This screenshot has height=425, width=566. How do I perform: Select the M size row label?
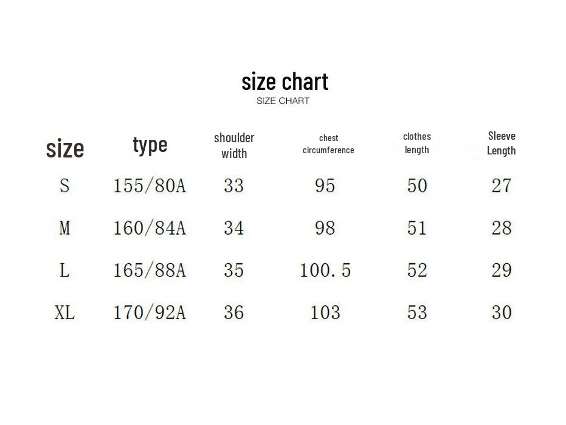pos(64,228)
